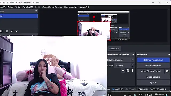
Task: Click the rotation handle above the selected source
Action: (x=94, y=17)
